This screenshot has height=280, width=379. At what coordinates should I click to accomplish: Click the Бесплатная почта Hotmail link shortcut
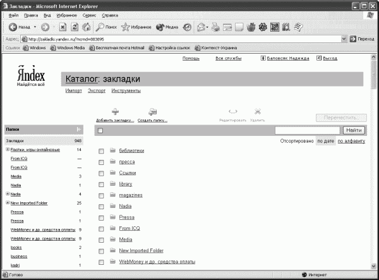[117, 48]
